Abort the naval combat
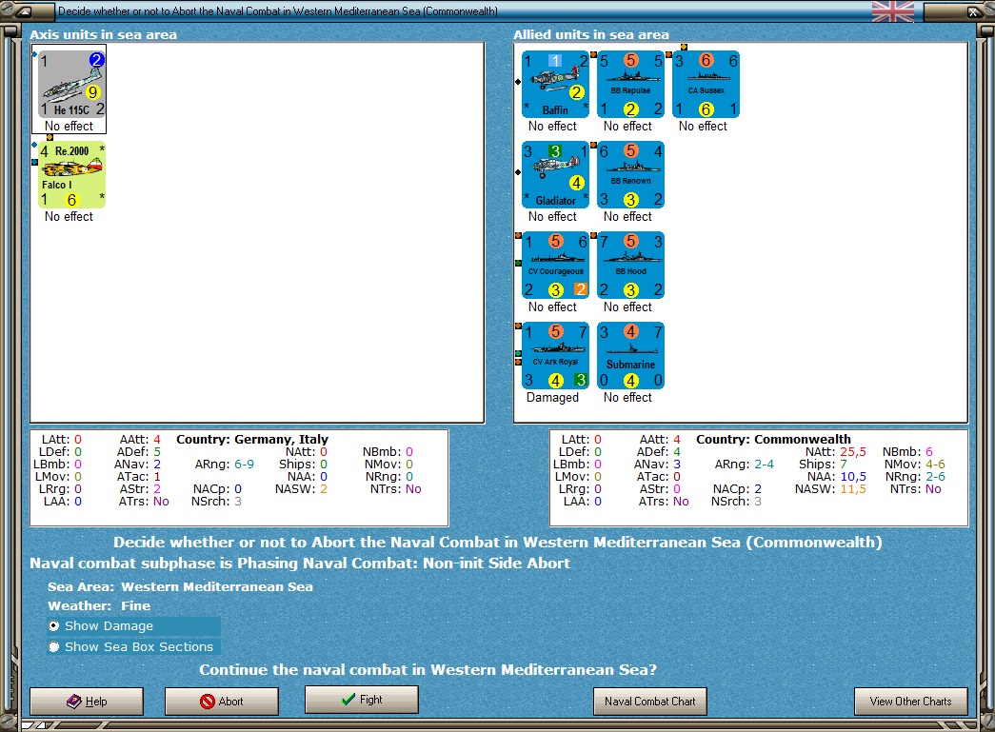This screenshot has width=995, height=732. (x=222, y=701)
